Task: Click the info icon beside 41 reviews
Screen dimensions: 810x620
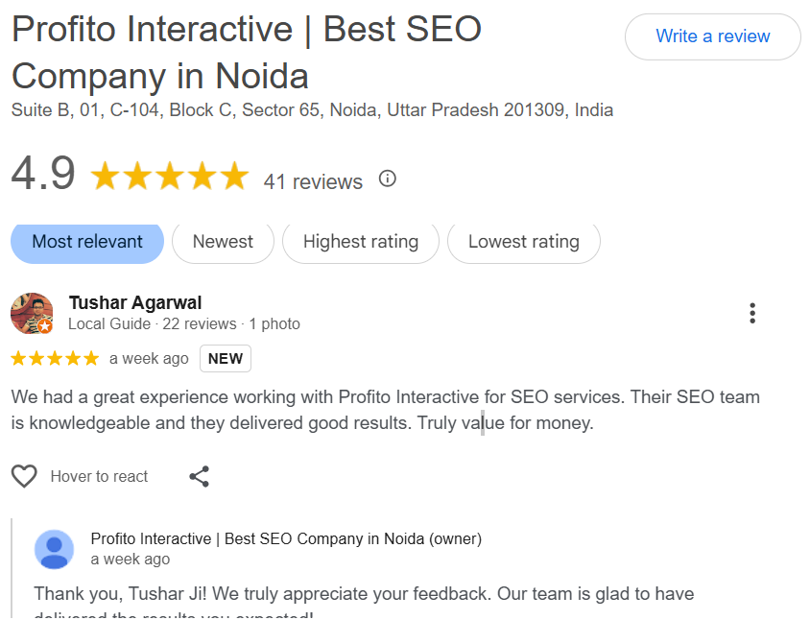Action: pos(387,179)
